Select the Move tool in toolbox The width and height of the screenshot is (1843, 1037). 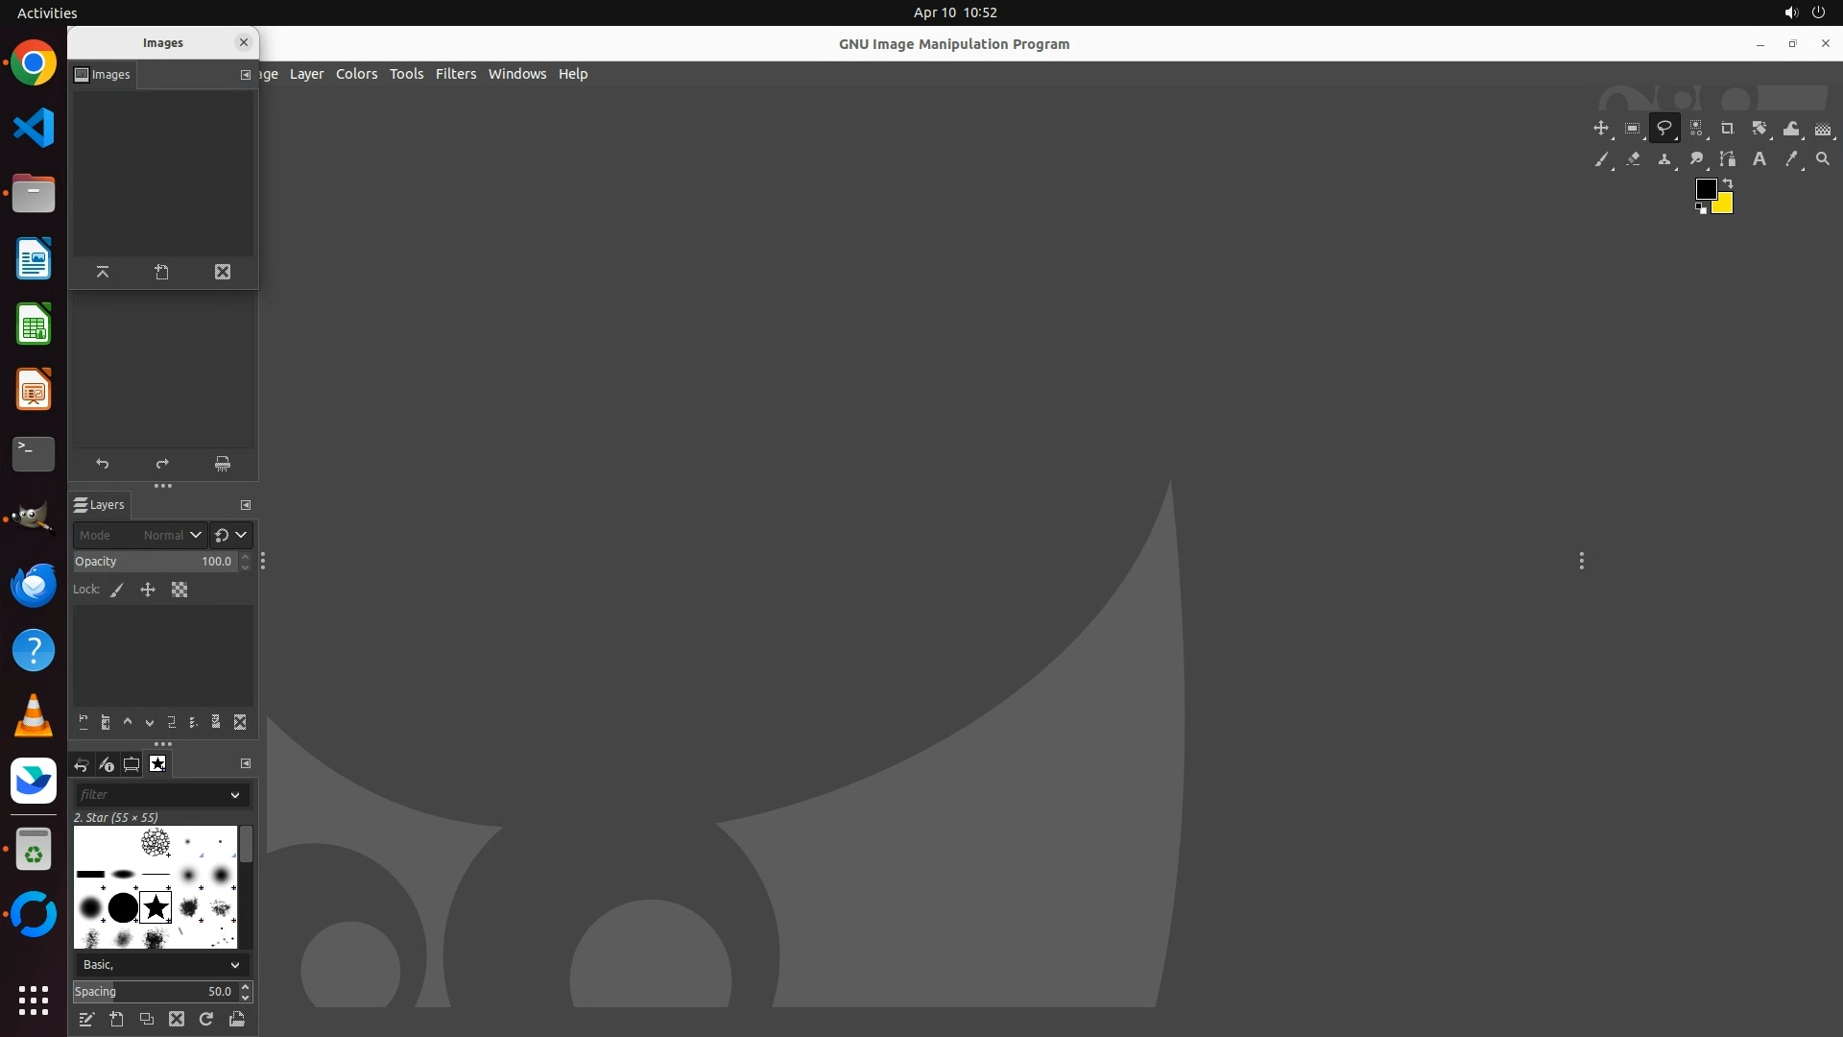point(1600,129)
